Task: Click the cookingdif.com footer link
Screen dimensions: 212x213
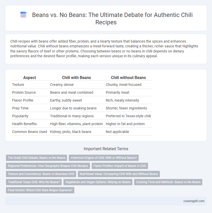Action: [194, 201]
